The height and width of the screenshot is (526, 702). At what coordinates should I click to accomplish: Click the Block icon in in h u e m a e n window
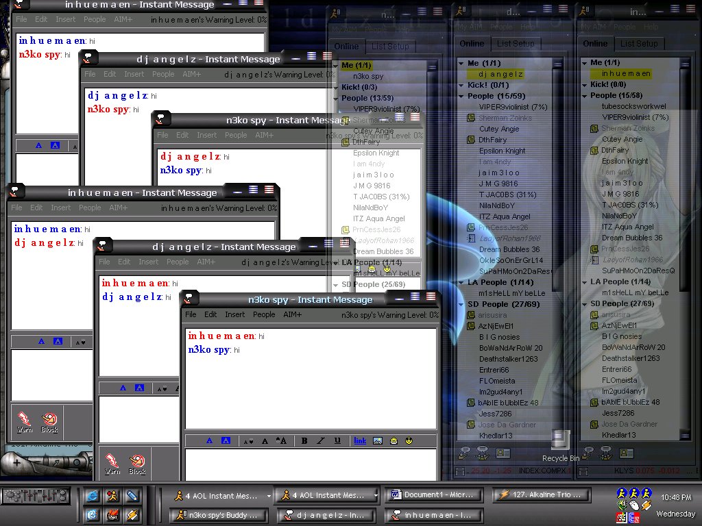pyautogui.click(x=49, y=422)
